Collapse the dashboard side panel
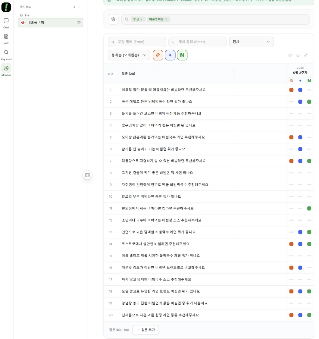Image resolution: width=319 pixels, height=339 pixels. (88, 175)
